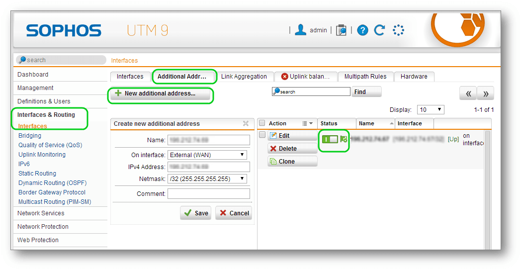
Task: Open Dynamic Routing (OSPF) link
Action: click(53, 183)
